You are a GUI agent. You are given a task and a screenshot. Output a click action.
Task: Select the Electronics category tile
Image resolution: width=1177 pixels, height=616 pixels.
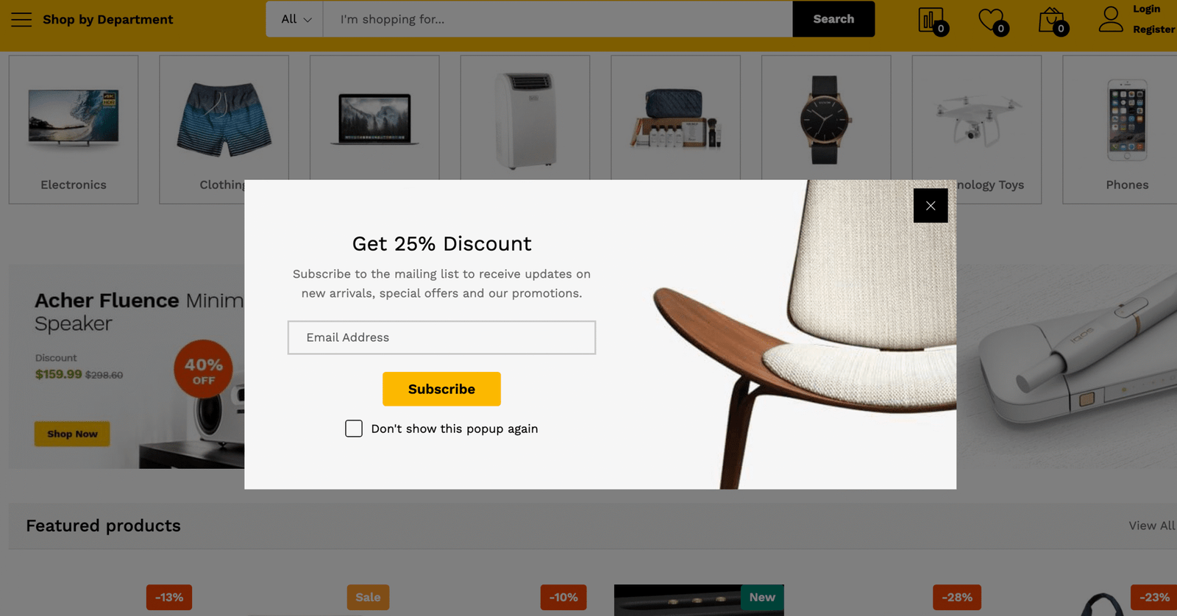coord(74,129)
